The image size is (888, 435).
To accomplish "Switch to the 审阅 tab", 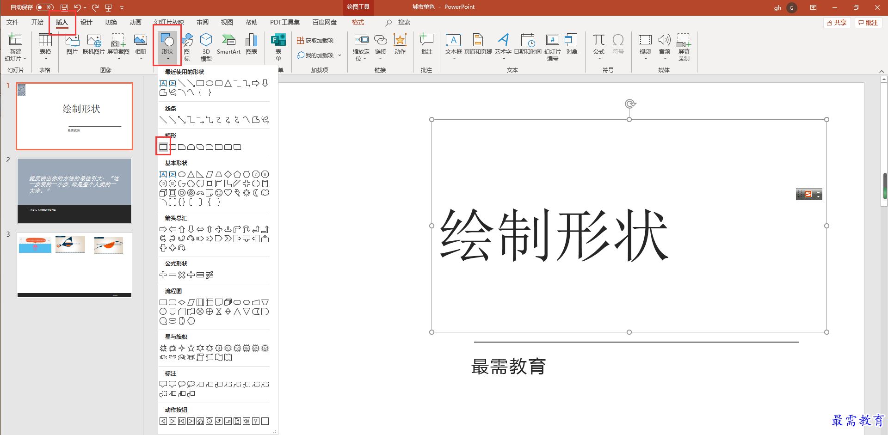I will [x=203, y=22].
